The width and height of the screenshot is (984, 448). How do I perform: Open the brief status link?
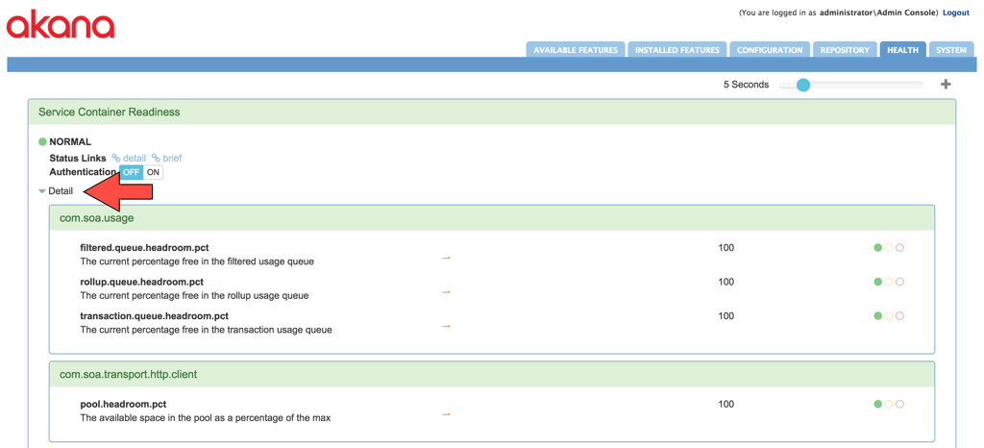click(172, 158)
